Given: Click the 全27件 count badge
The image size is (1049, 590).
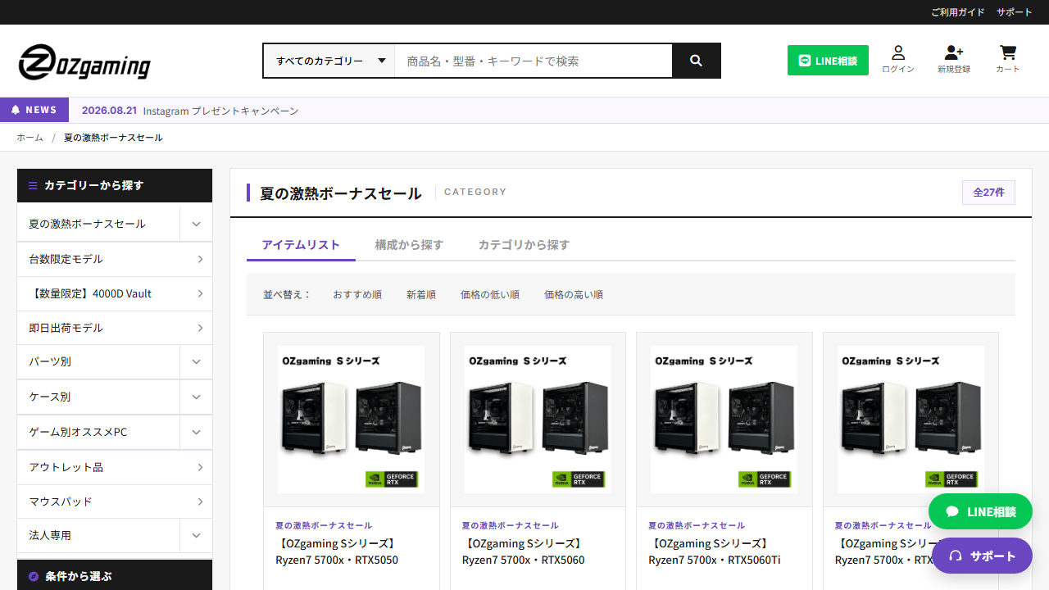Looking at the screenshot, I should 988,193.
